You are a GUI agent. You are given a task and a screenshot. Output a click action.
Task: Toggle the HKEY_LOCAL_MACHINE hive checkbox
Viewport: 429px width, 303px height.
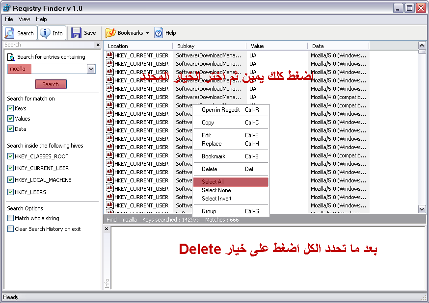(x=10, y=180)
